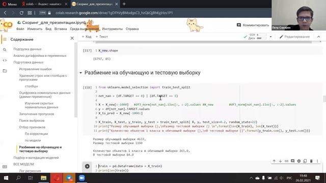Go to Анализ датафрейма и переменных
This screenshot has width=326, height=183.
tap(40, 56)
